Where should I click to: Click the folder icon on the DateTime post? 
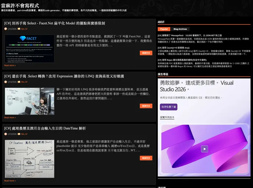click(x=19, y=134)
